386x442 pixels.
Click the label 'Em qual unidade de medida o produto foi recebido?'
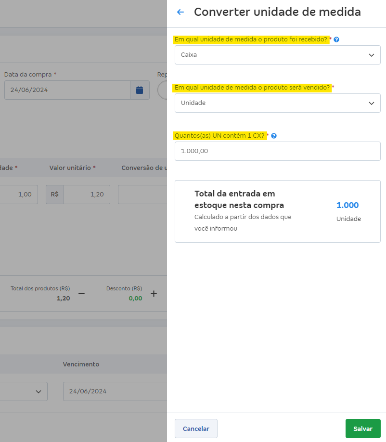tap(251, 39)
